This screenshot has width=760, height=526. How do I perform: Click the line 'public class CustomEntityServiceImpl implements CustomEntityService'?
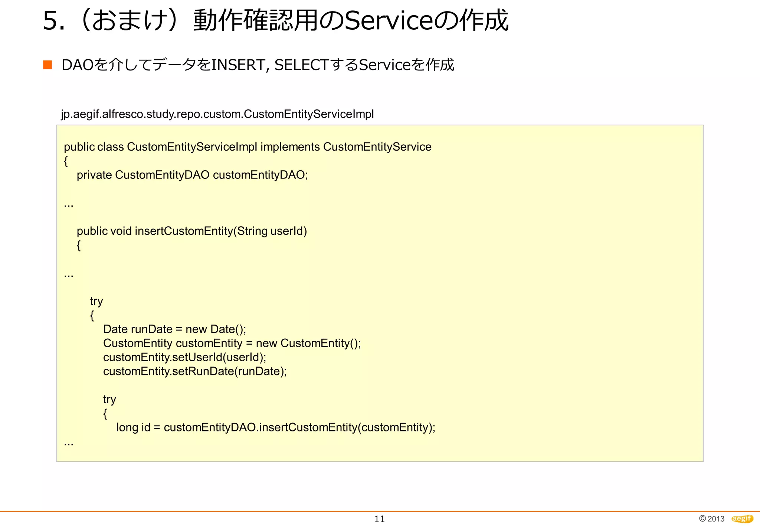pos(248,147)
